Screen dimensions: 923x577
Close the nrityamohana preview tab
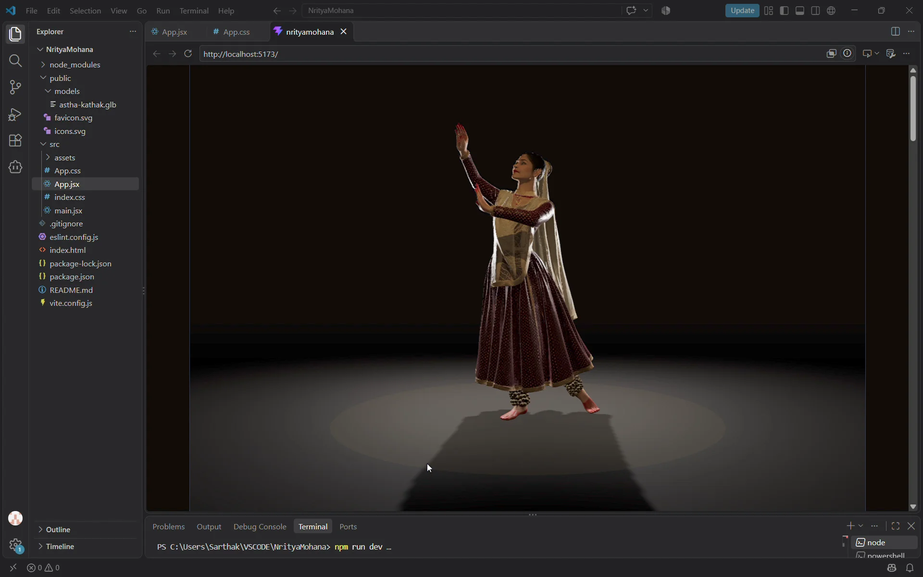pos(344,31)
